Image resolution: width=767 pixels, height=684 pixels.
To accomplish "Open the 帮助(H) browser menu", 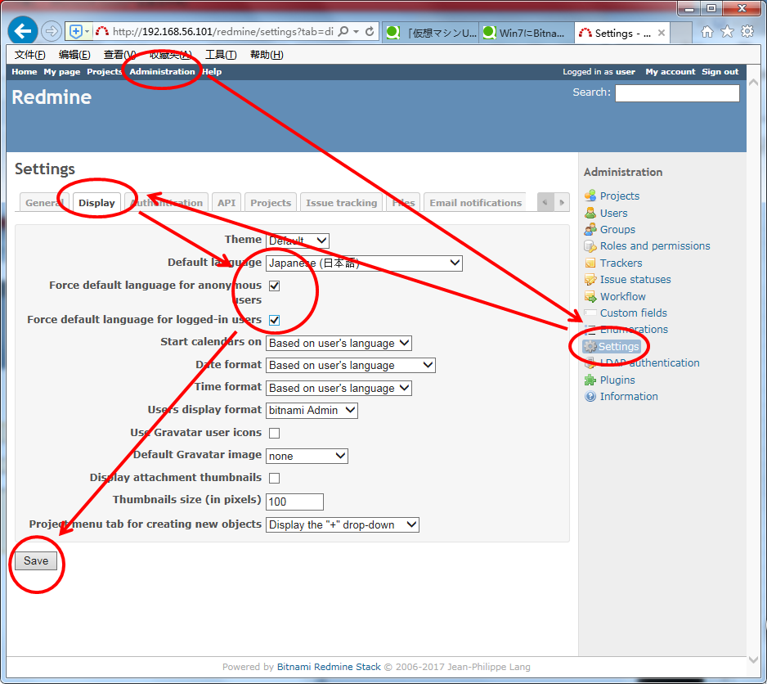I will click(x=267, y=54).
